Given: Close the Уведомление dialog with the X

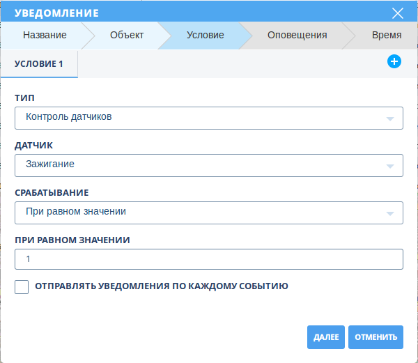Looking at the screenshot, I should (x=398, y=13).
